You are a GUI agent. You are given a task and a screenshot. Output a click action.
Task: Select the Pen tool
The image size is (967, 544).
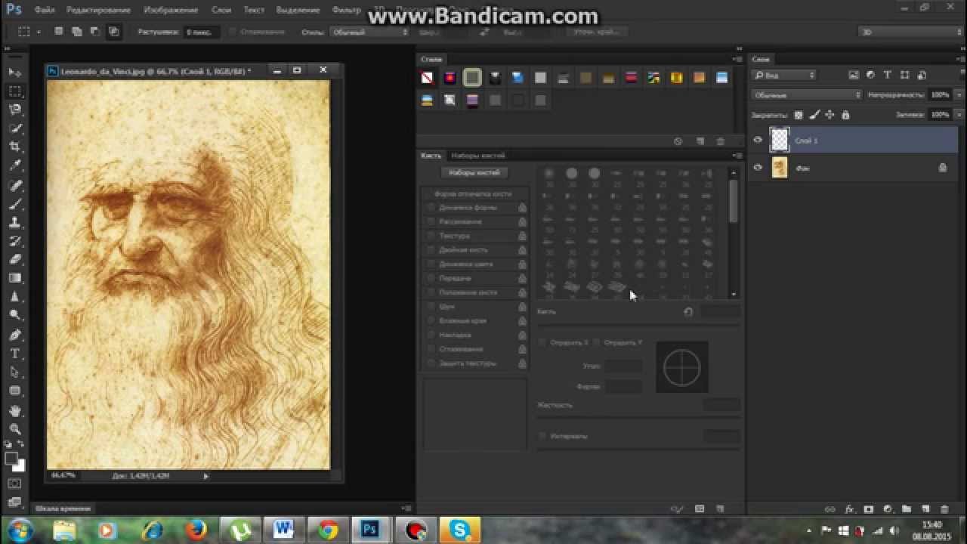pyautogui.click(x=15, y=335)
